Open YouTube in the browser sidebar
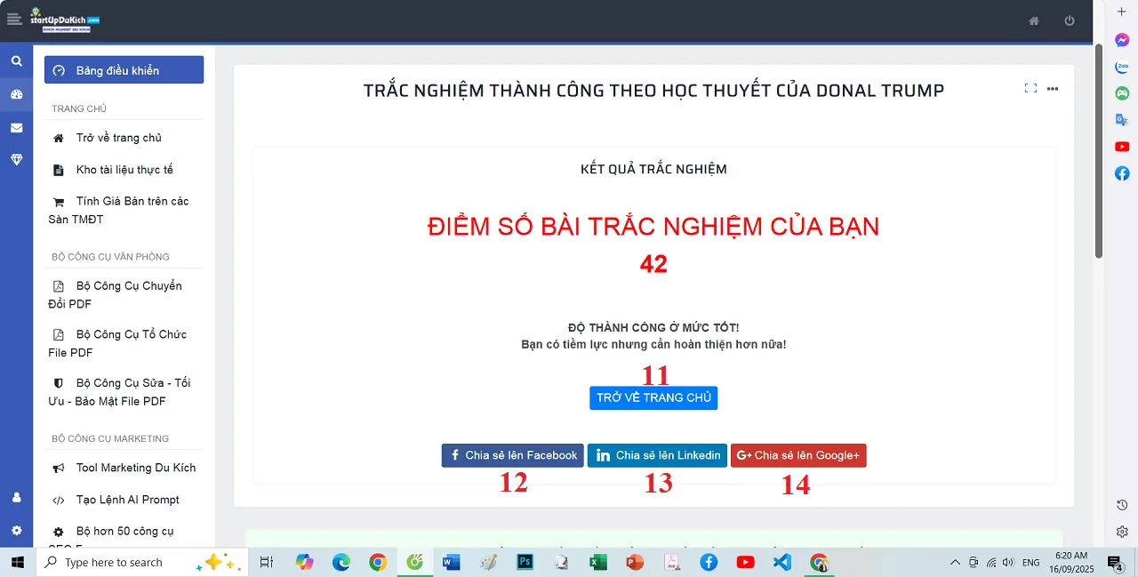Image resolution: width=1138 pixels, height=577 pixels. point(1122,147)
